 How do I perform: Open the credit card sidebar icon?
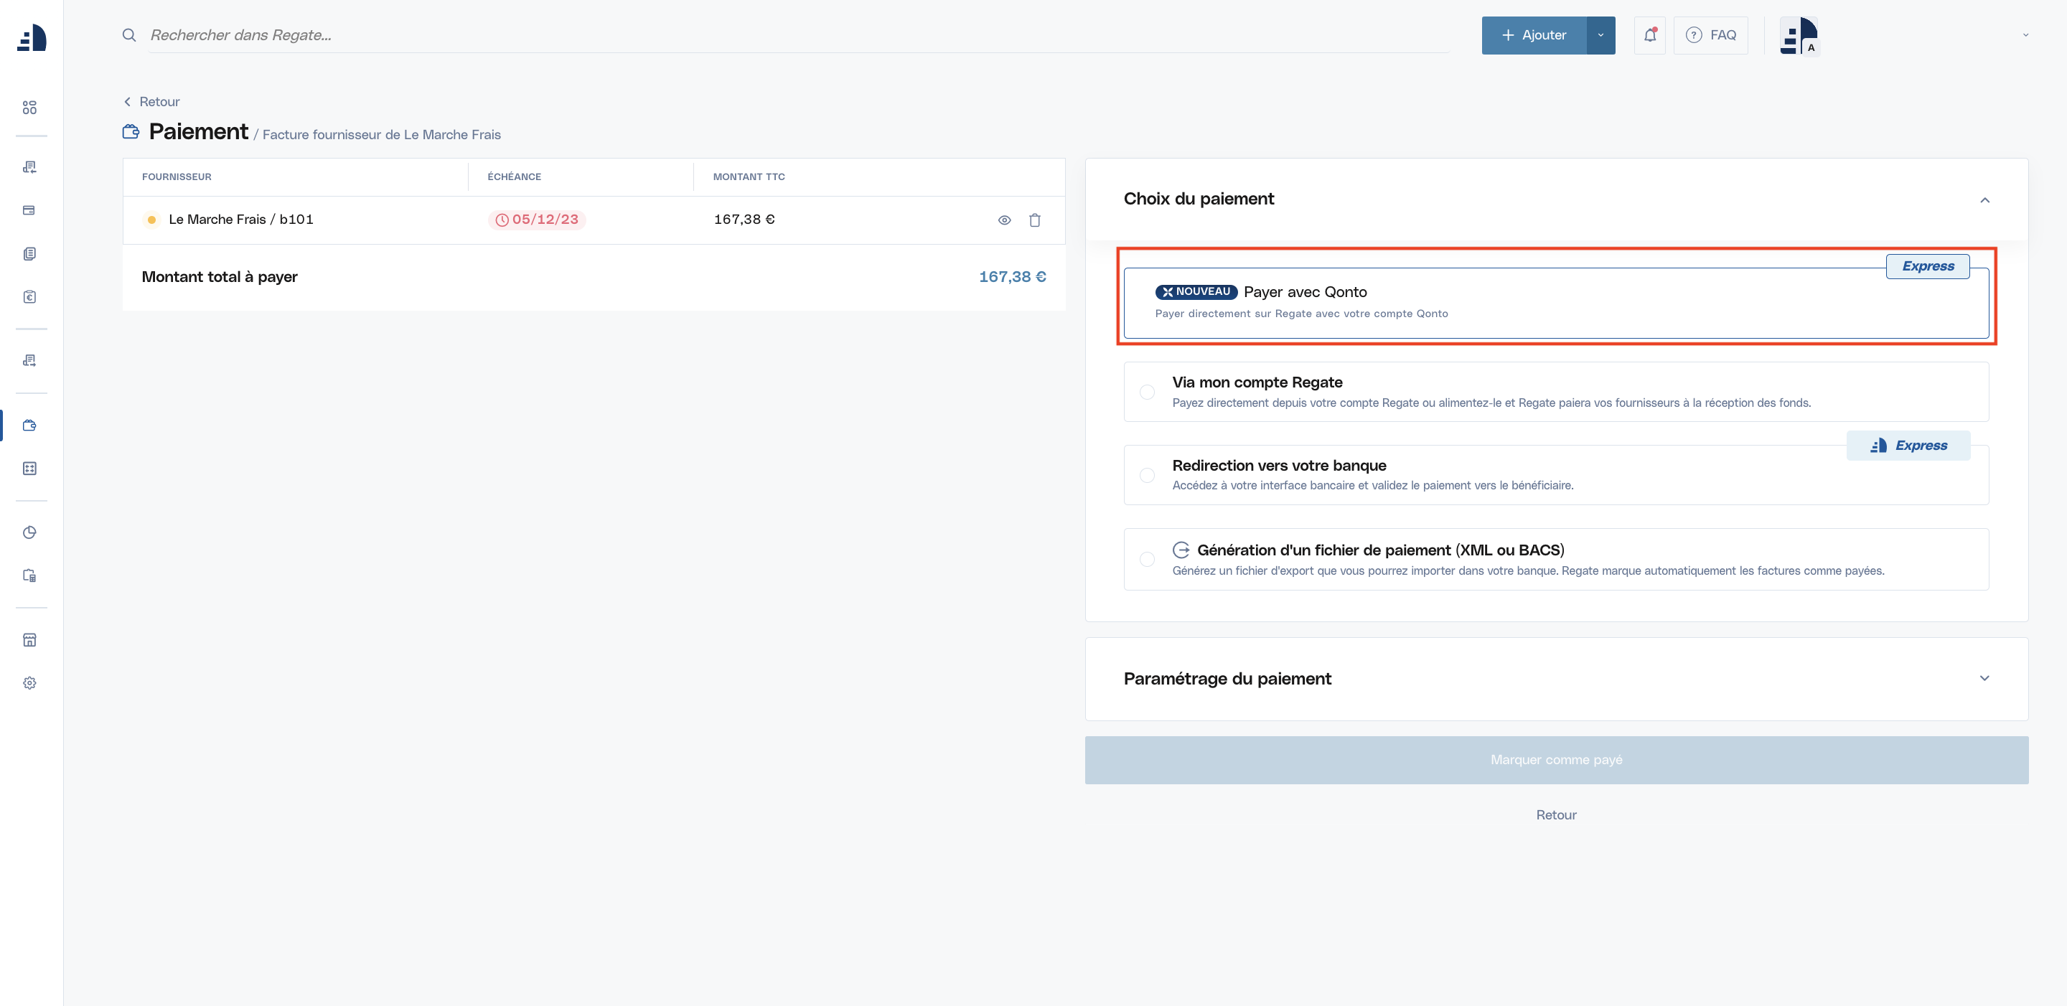coord(29,210)
